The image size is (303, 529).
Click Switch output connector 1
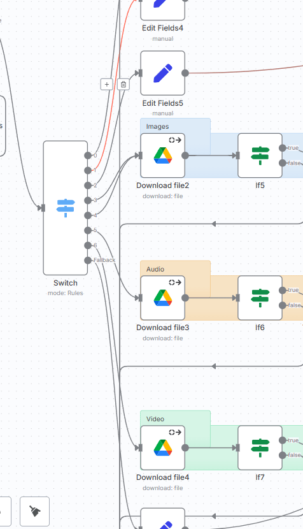tap(88, 170)
